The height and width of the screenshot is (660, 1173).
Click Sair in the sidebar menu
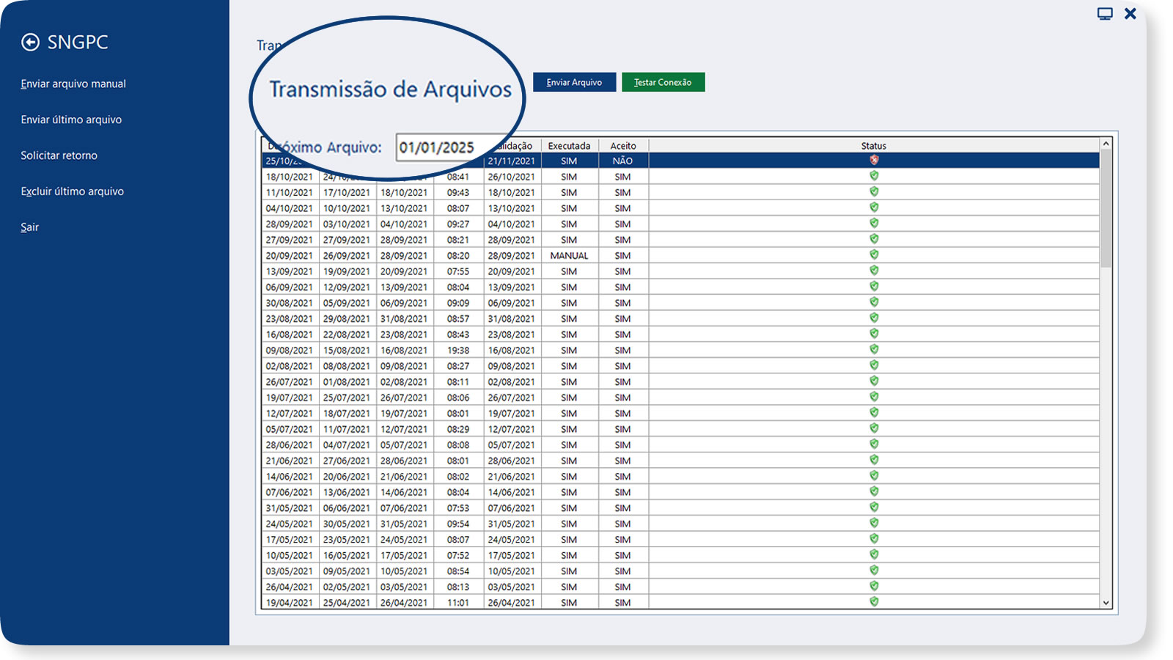click(29, 227)
